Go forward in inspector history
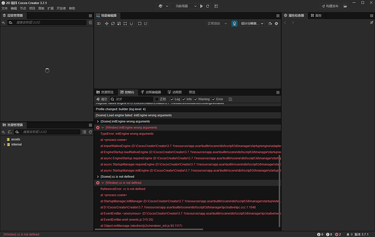 293,22
